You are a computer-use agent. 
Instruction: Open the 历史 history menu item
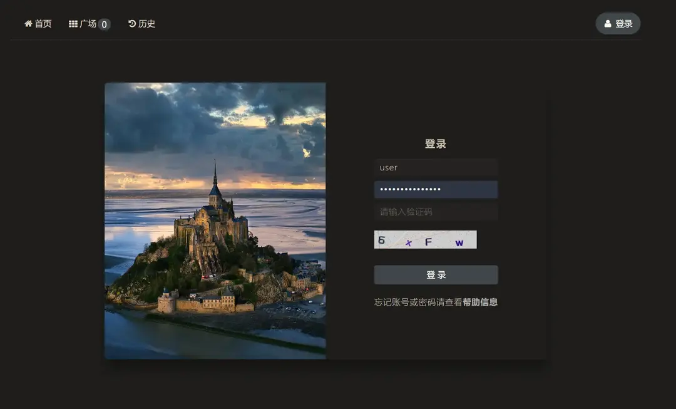click(146, 24)
